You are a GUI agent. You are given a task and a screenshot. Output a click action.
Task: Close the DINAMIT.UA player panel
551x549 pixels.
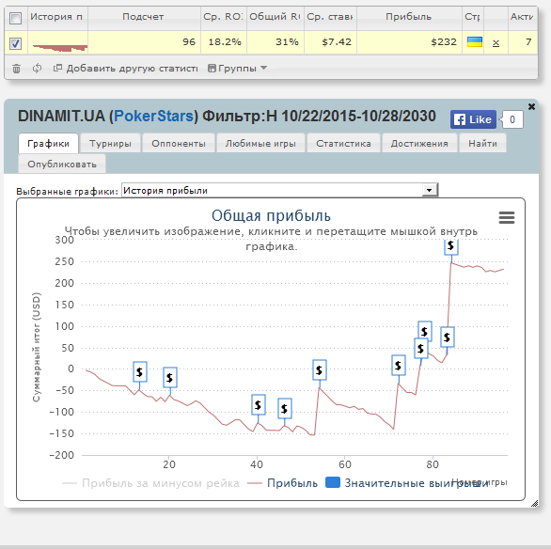531,106
